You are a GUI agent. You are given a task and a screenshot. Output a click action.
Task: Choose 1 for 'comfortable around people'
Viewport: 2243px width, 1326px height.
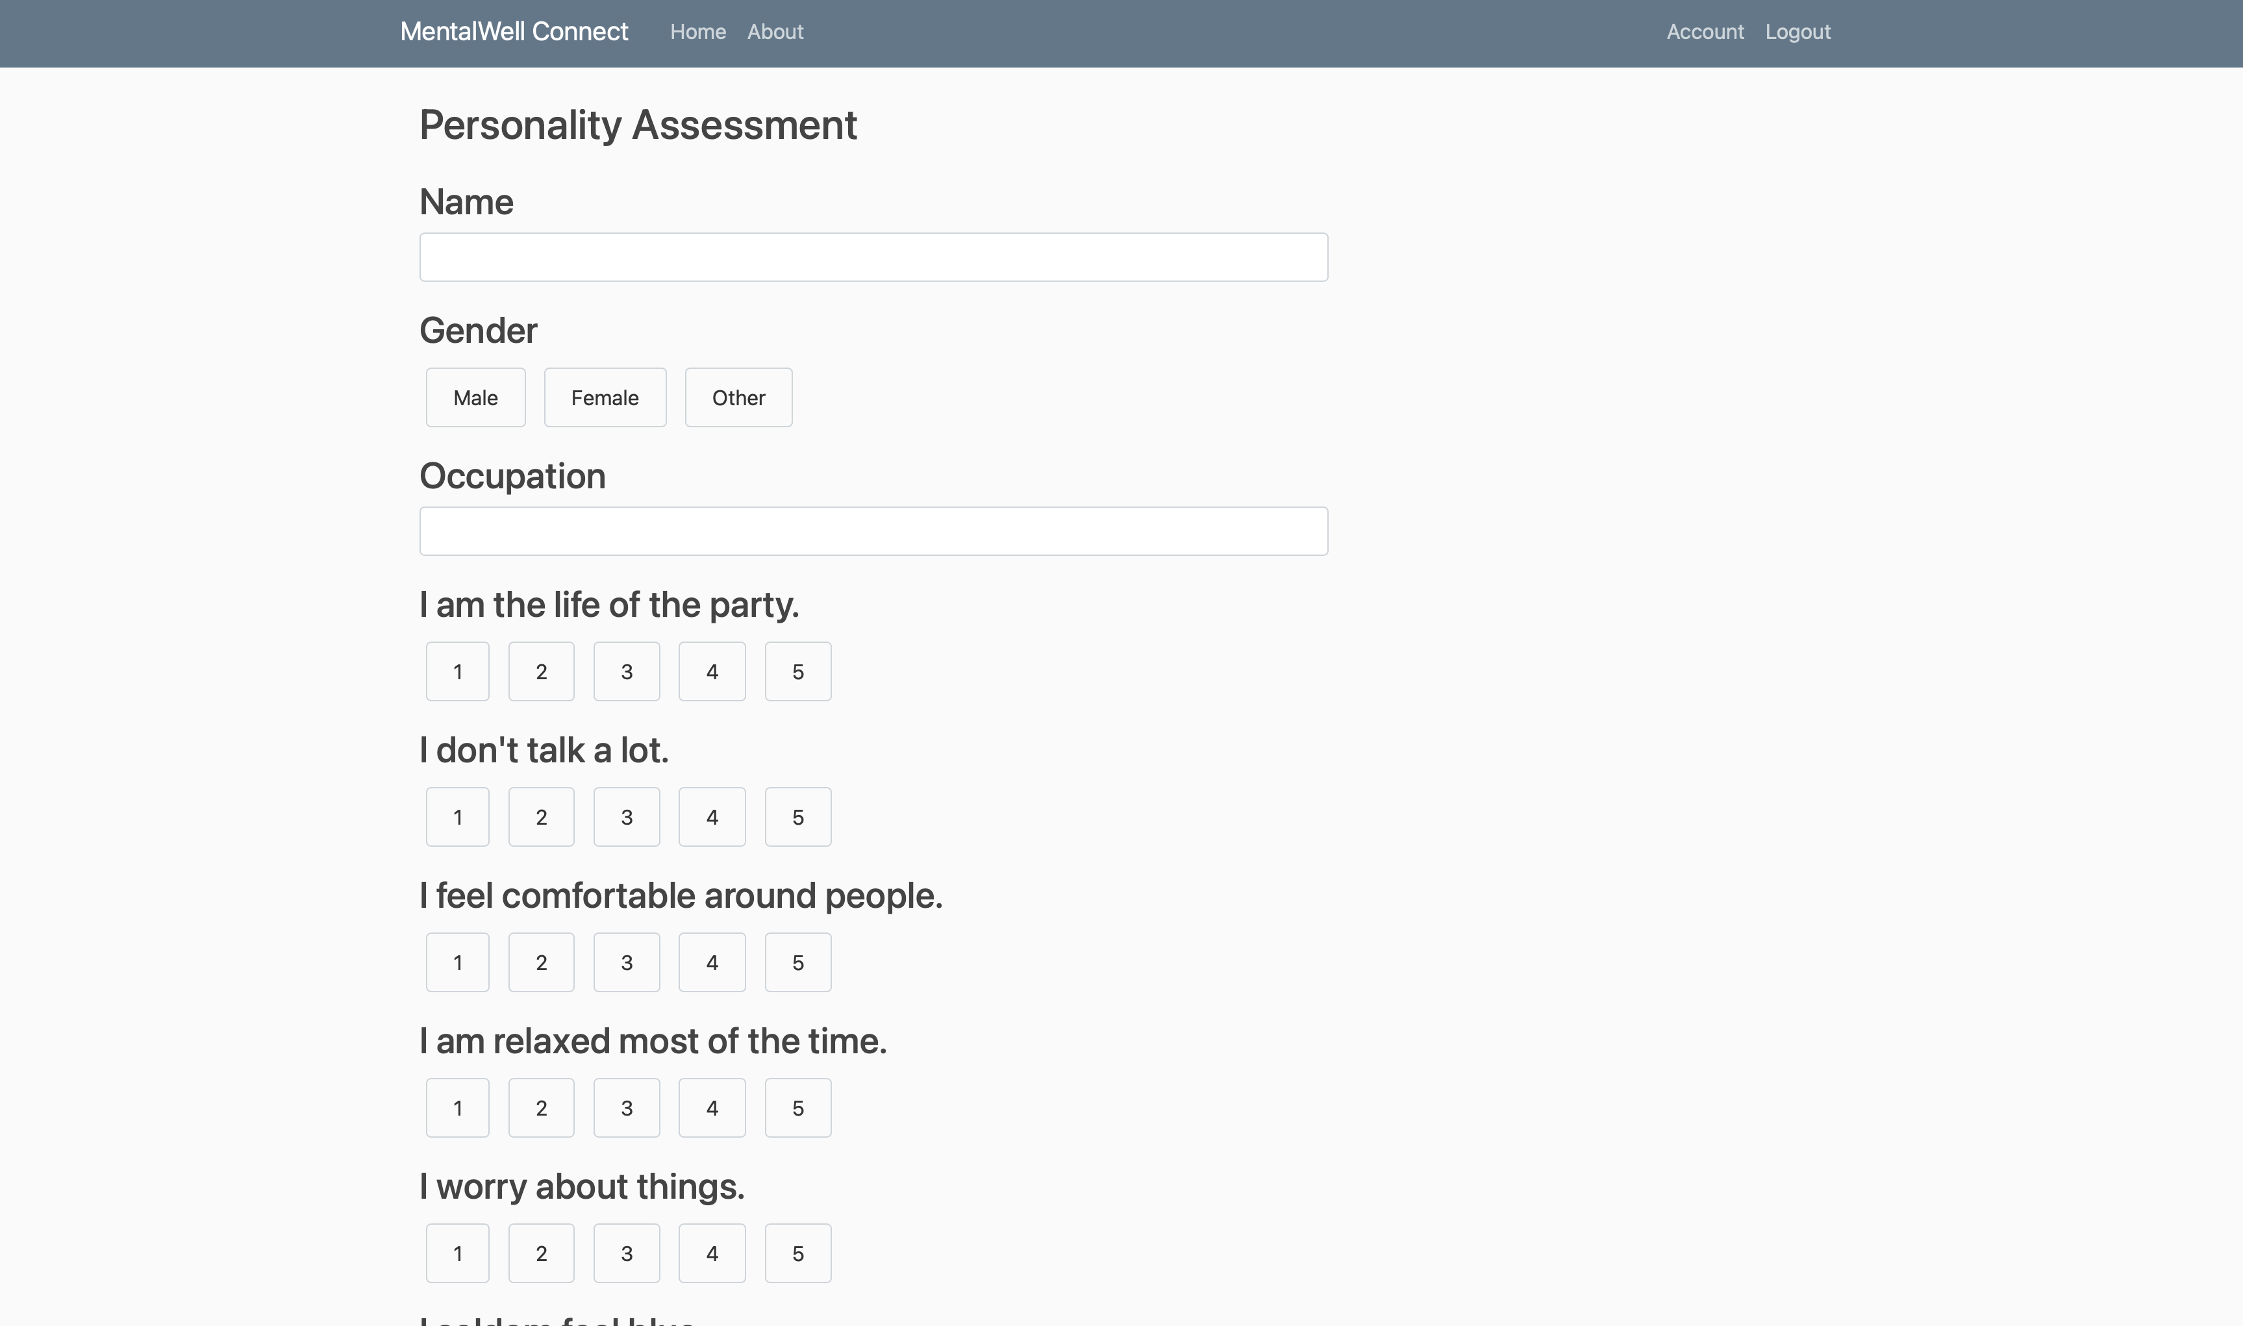tap(457, 963)
